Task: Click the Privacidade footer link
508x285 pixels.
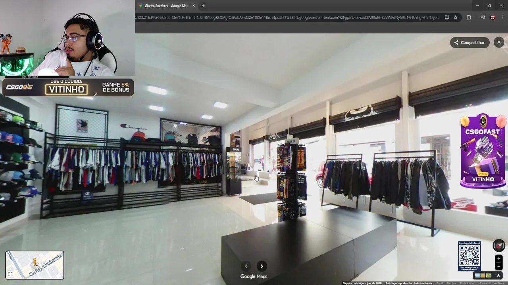Action: point(467,283)
